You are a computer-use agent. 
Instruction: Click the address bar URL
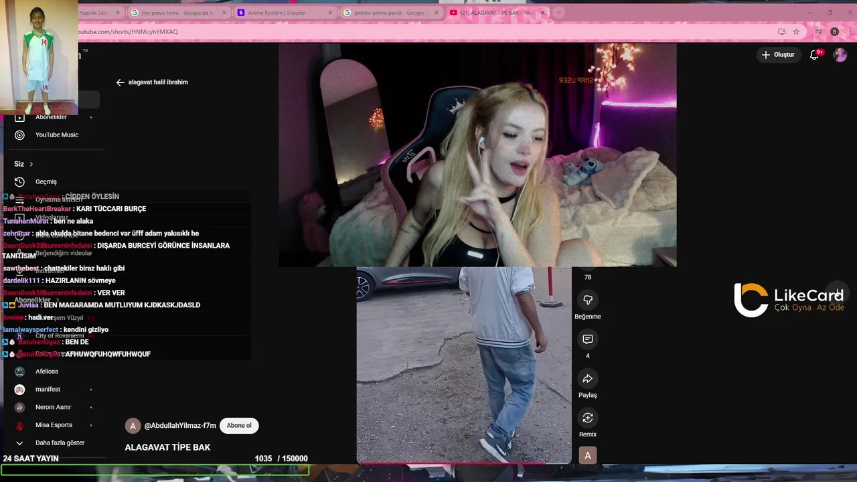tap(129, 31)
